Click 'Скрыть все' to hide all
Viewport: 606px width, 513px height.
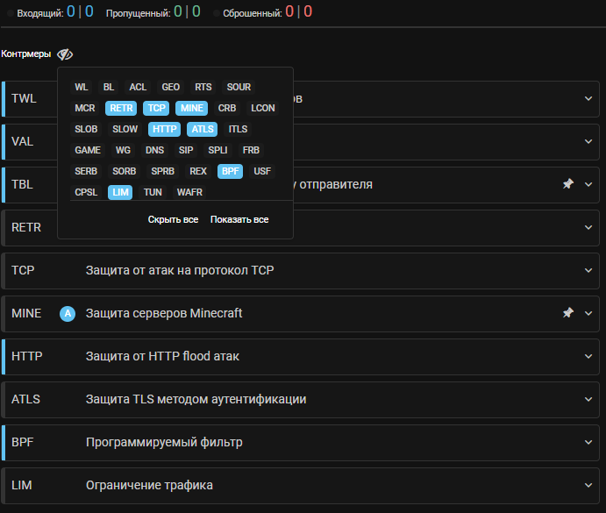click(x=173, y=220)
